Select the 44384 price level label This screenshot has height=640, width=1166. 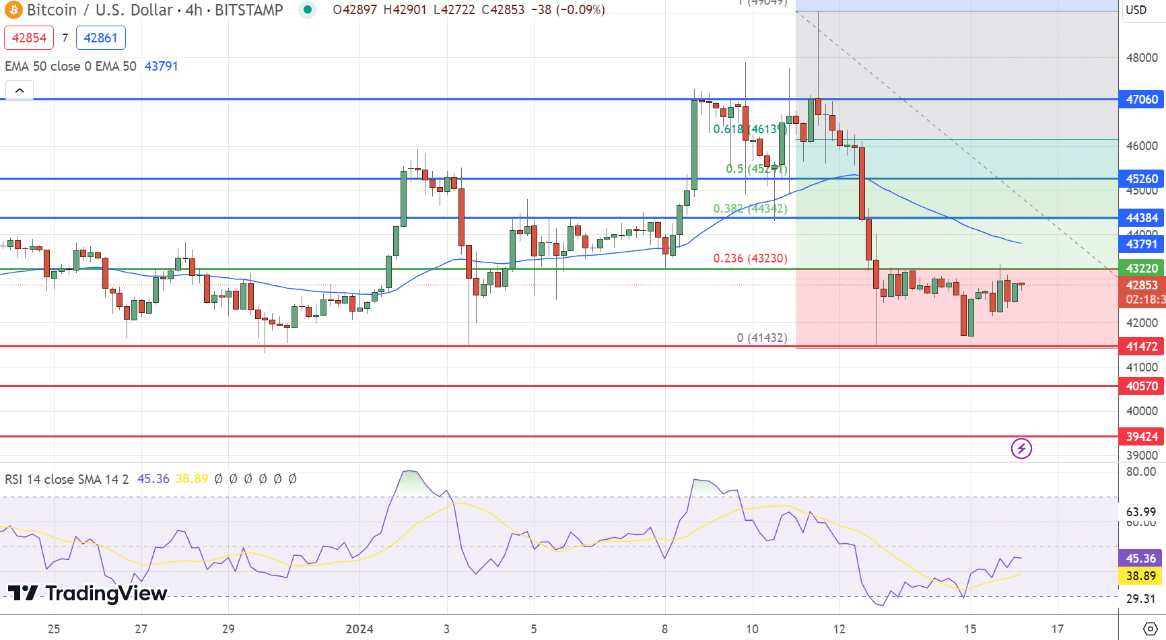(1141, 218)
